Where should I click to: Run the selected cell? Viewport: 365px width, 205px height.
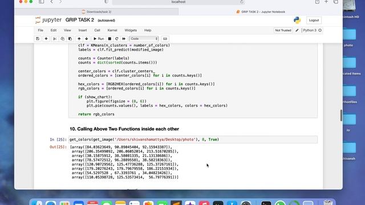[x=99, y=39]
